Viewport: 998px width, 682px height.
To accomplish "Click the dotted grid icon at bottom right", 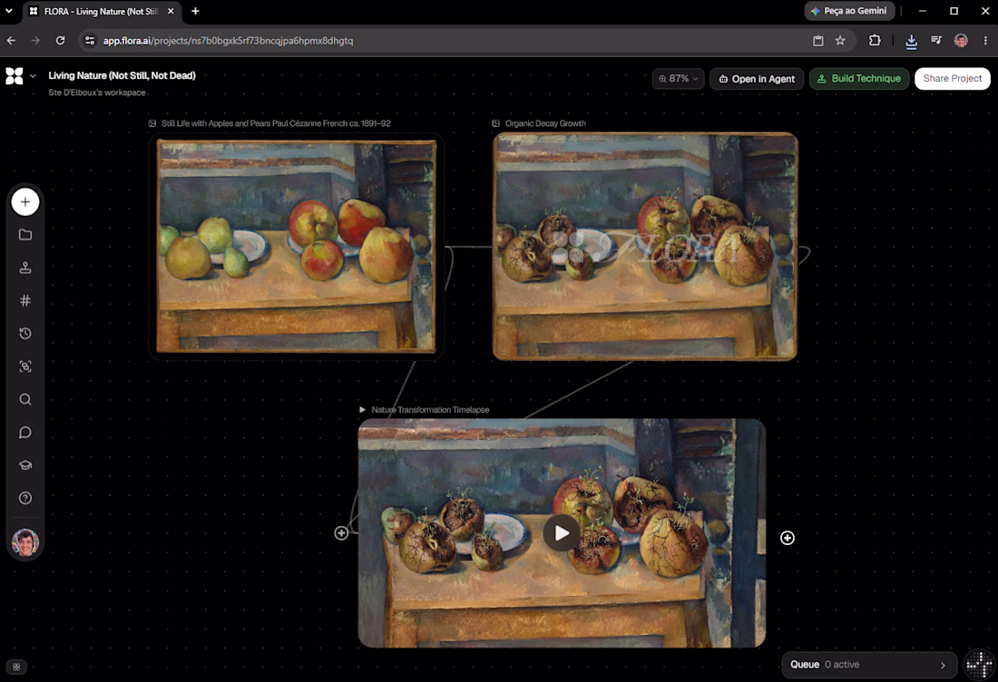I will click(x=979, y=665).
